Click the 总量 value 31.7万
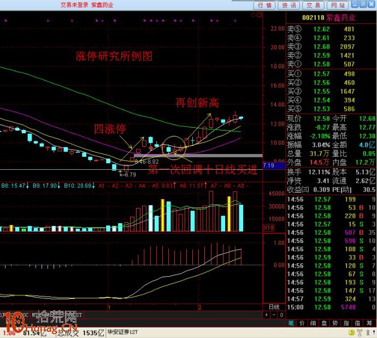The image size is (377, 338). (319, 154)
